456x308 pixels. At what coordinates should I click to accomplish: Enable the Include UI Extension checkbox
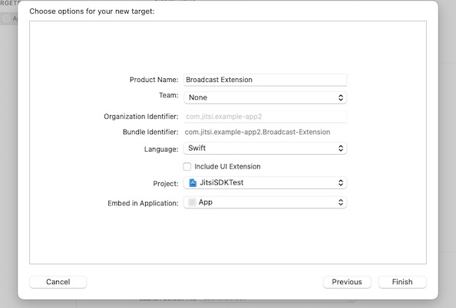[187, 166]
